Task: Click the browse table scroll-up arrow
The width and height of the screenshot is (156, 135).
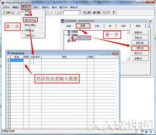Action: [117, 57]
